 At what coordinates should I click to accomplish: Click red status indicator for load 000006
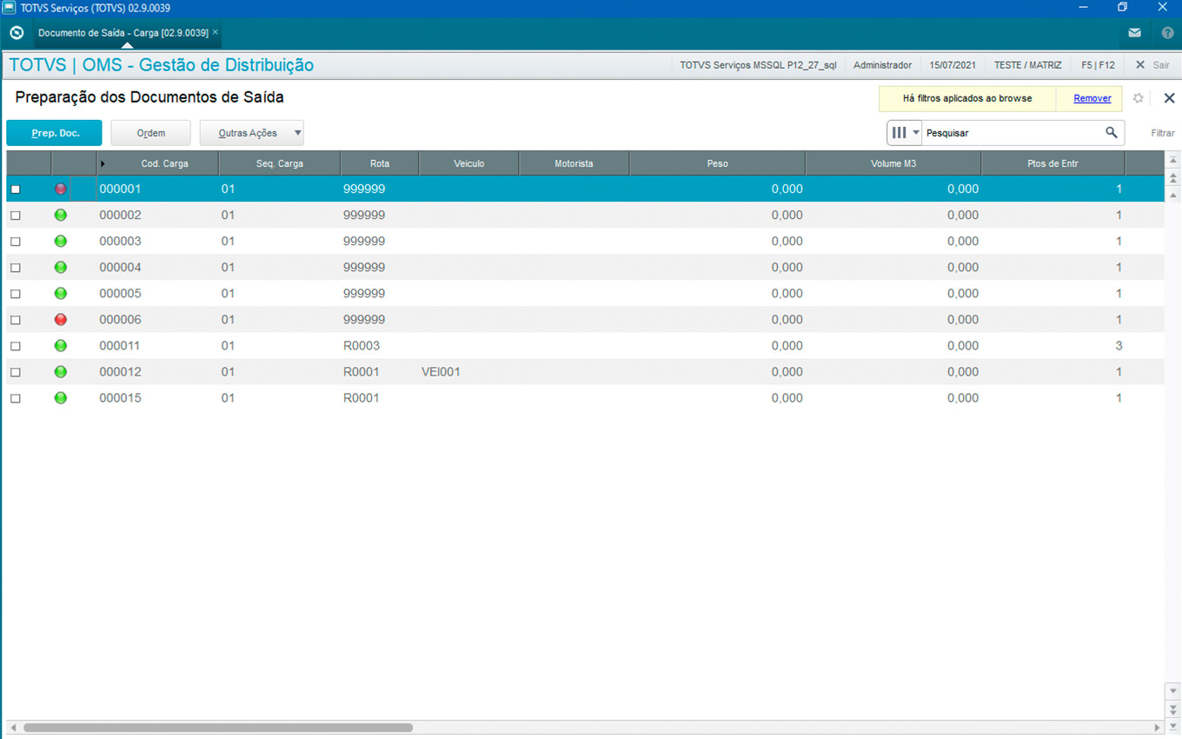[61, 320]
